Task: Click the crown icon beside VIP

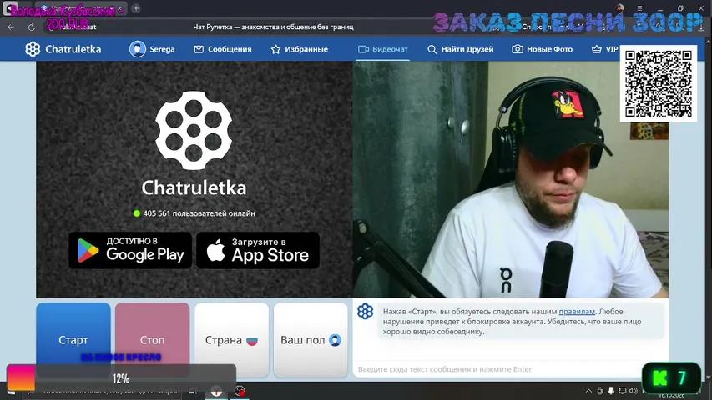Action: point(596,49)
